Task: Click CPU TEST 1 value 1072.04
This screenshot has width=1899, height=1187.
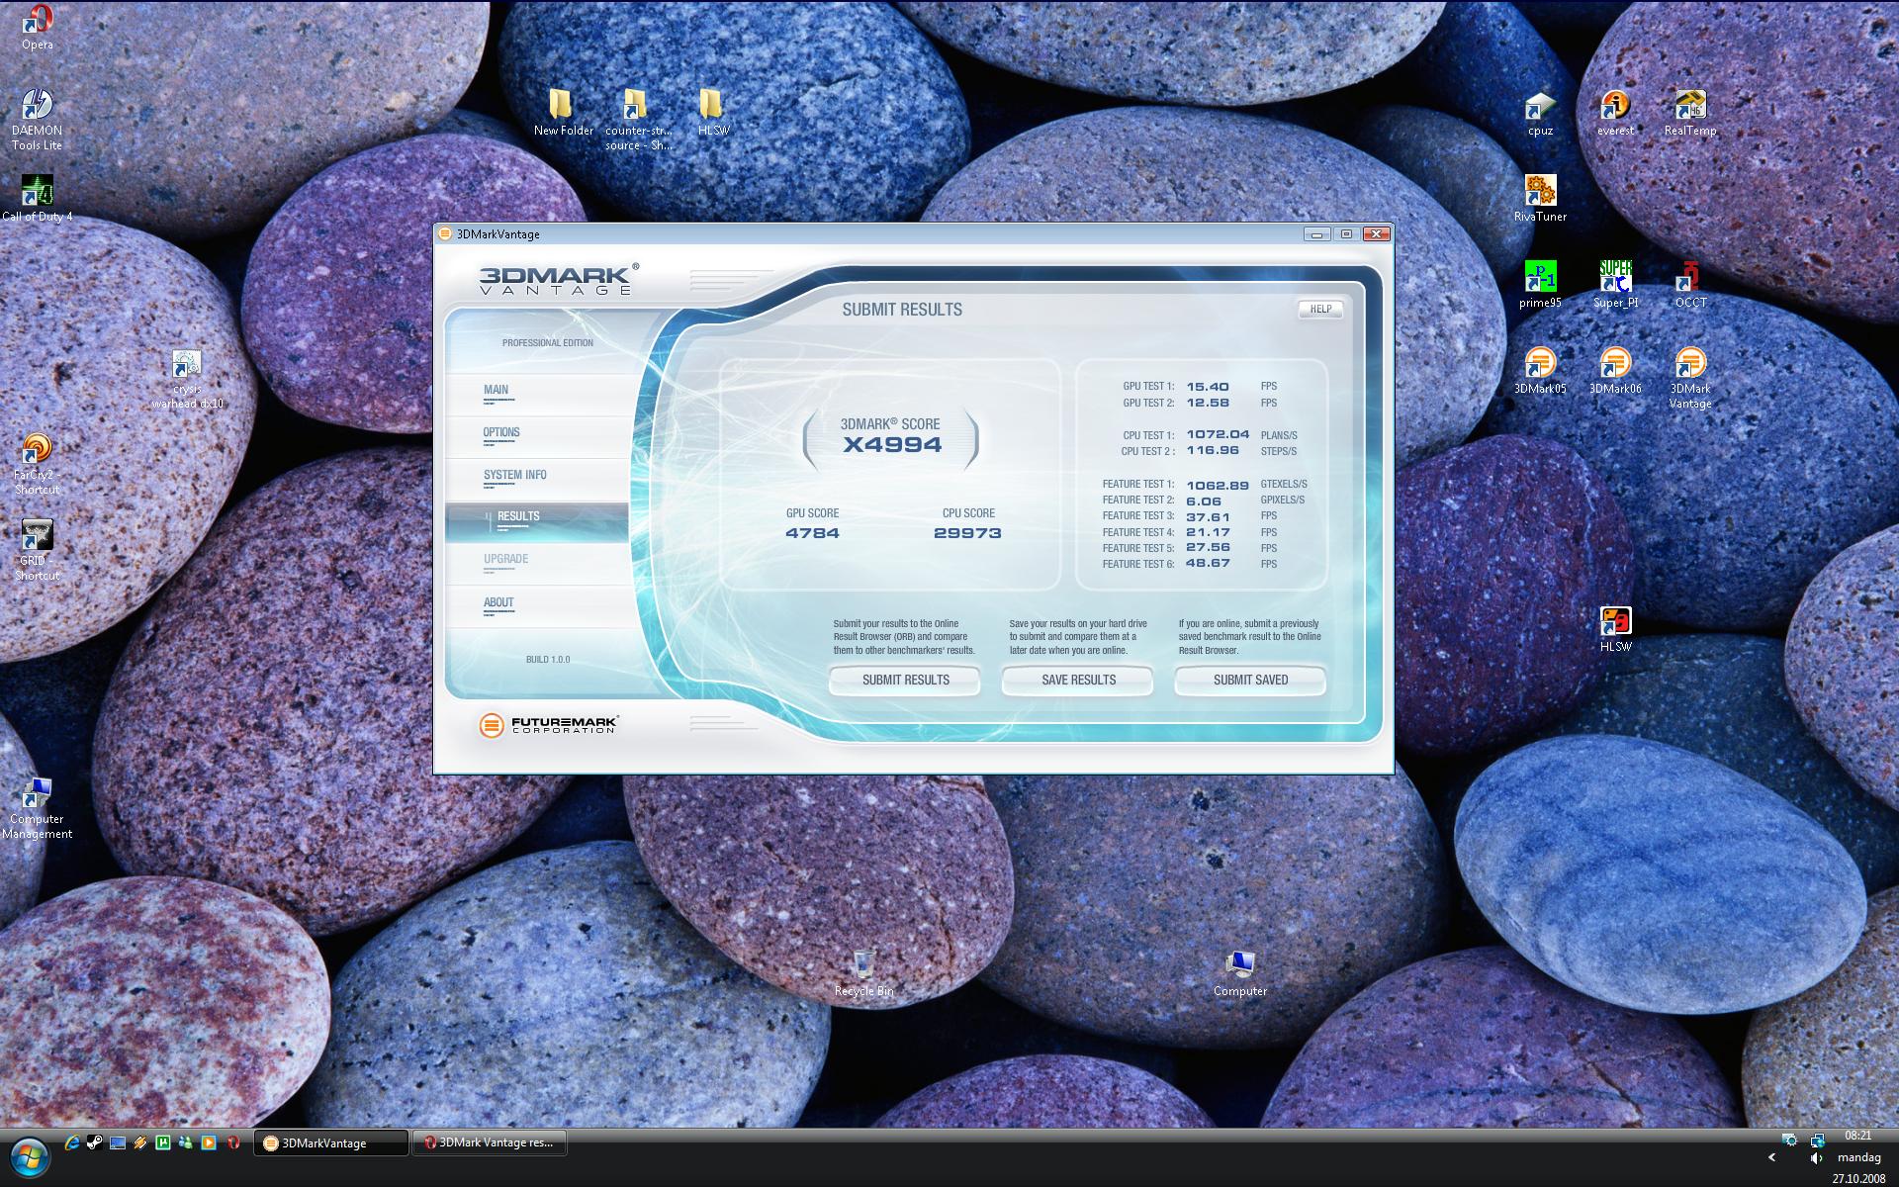Action: coord(1218,434)
